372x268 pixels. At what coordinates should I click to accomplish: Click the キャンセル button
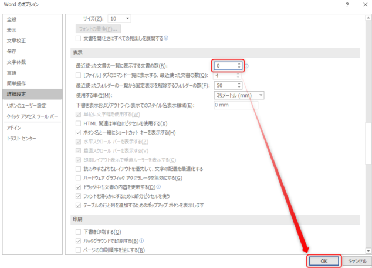(357, 262)
